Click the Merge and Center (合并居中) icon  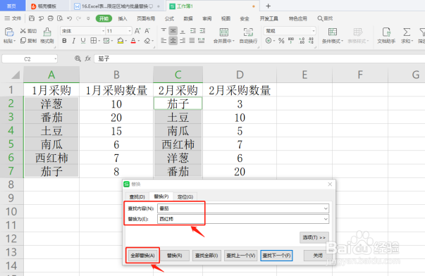tap(224, 32)
